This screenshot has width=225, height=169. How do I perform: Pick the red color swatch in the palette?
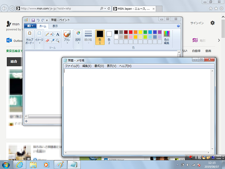pos(131,32)
